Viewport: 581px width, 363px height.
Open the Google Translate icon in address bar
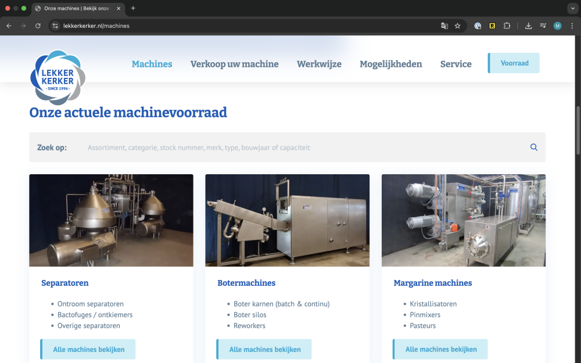[444, 26]
